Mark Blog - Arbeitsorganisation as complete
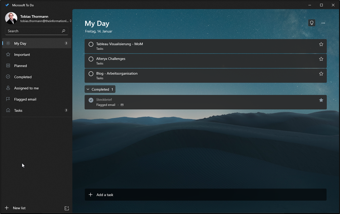 pos(91,73)
